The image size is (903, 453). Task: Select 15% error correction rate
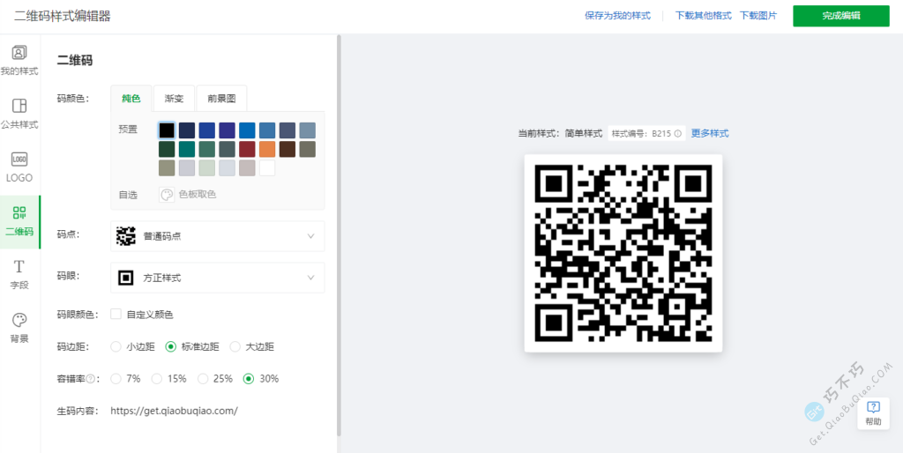(x=157, y=378)
